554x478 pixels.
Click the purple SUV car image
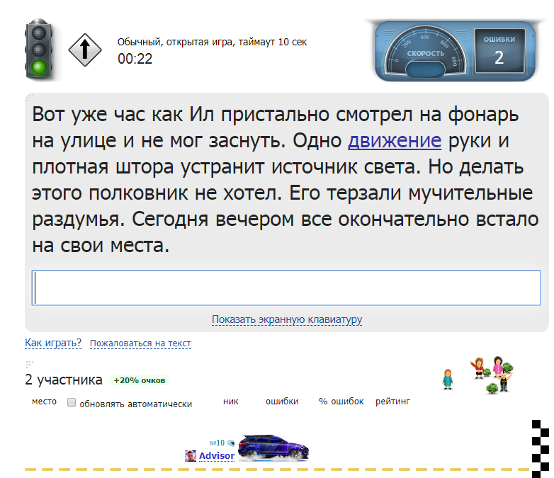(x=273, y=448)
